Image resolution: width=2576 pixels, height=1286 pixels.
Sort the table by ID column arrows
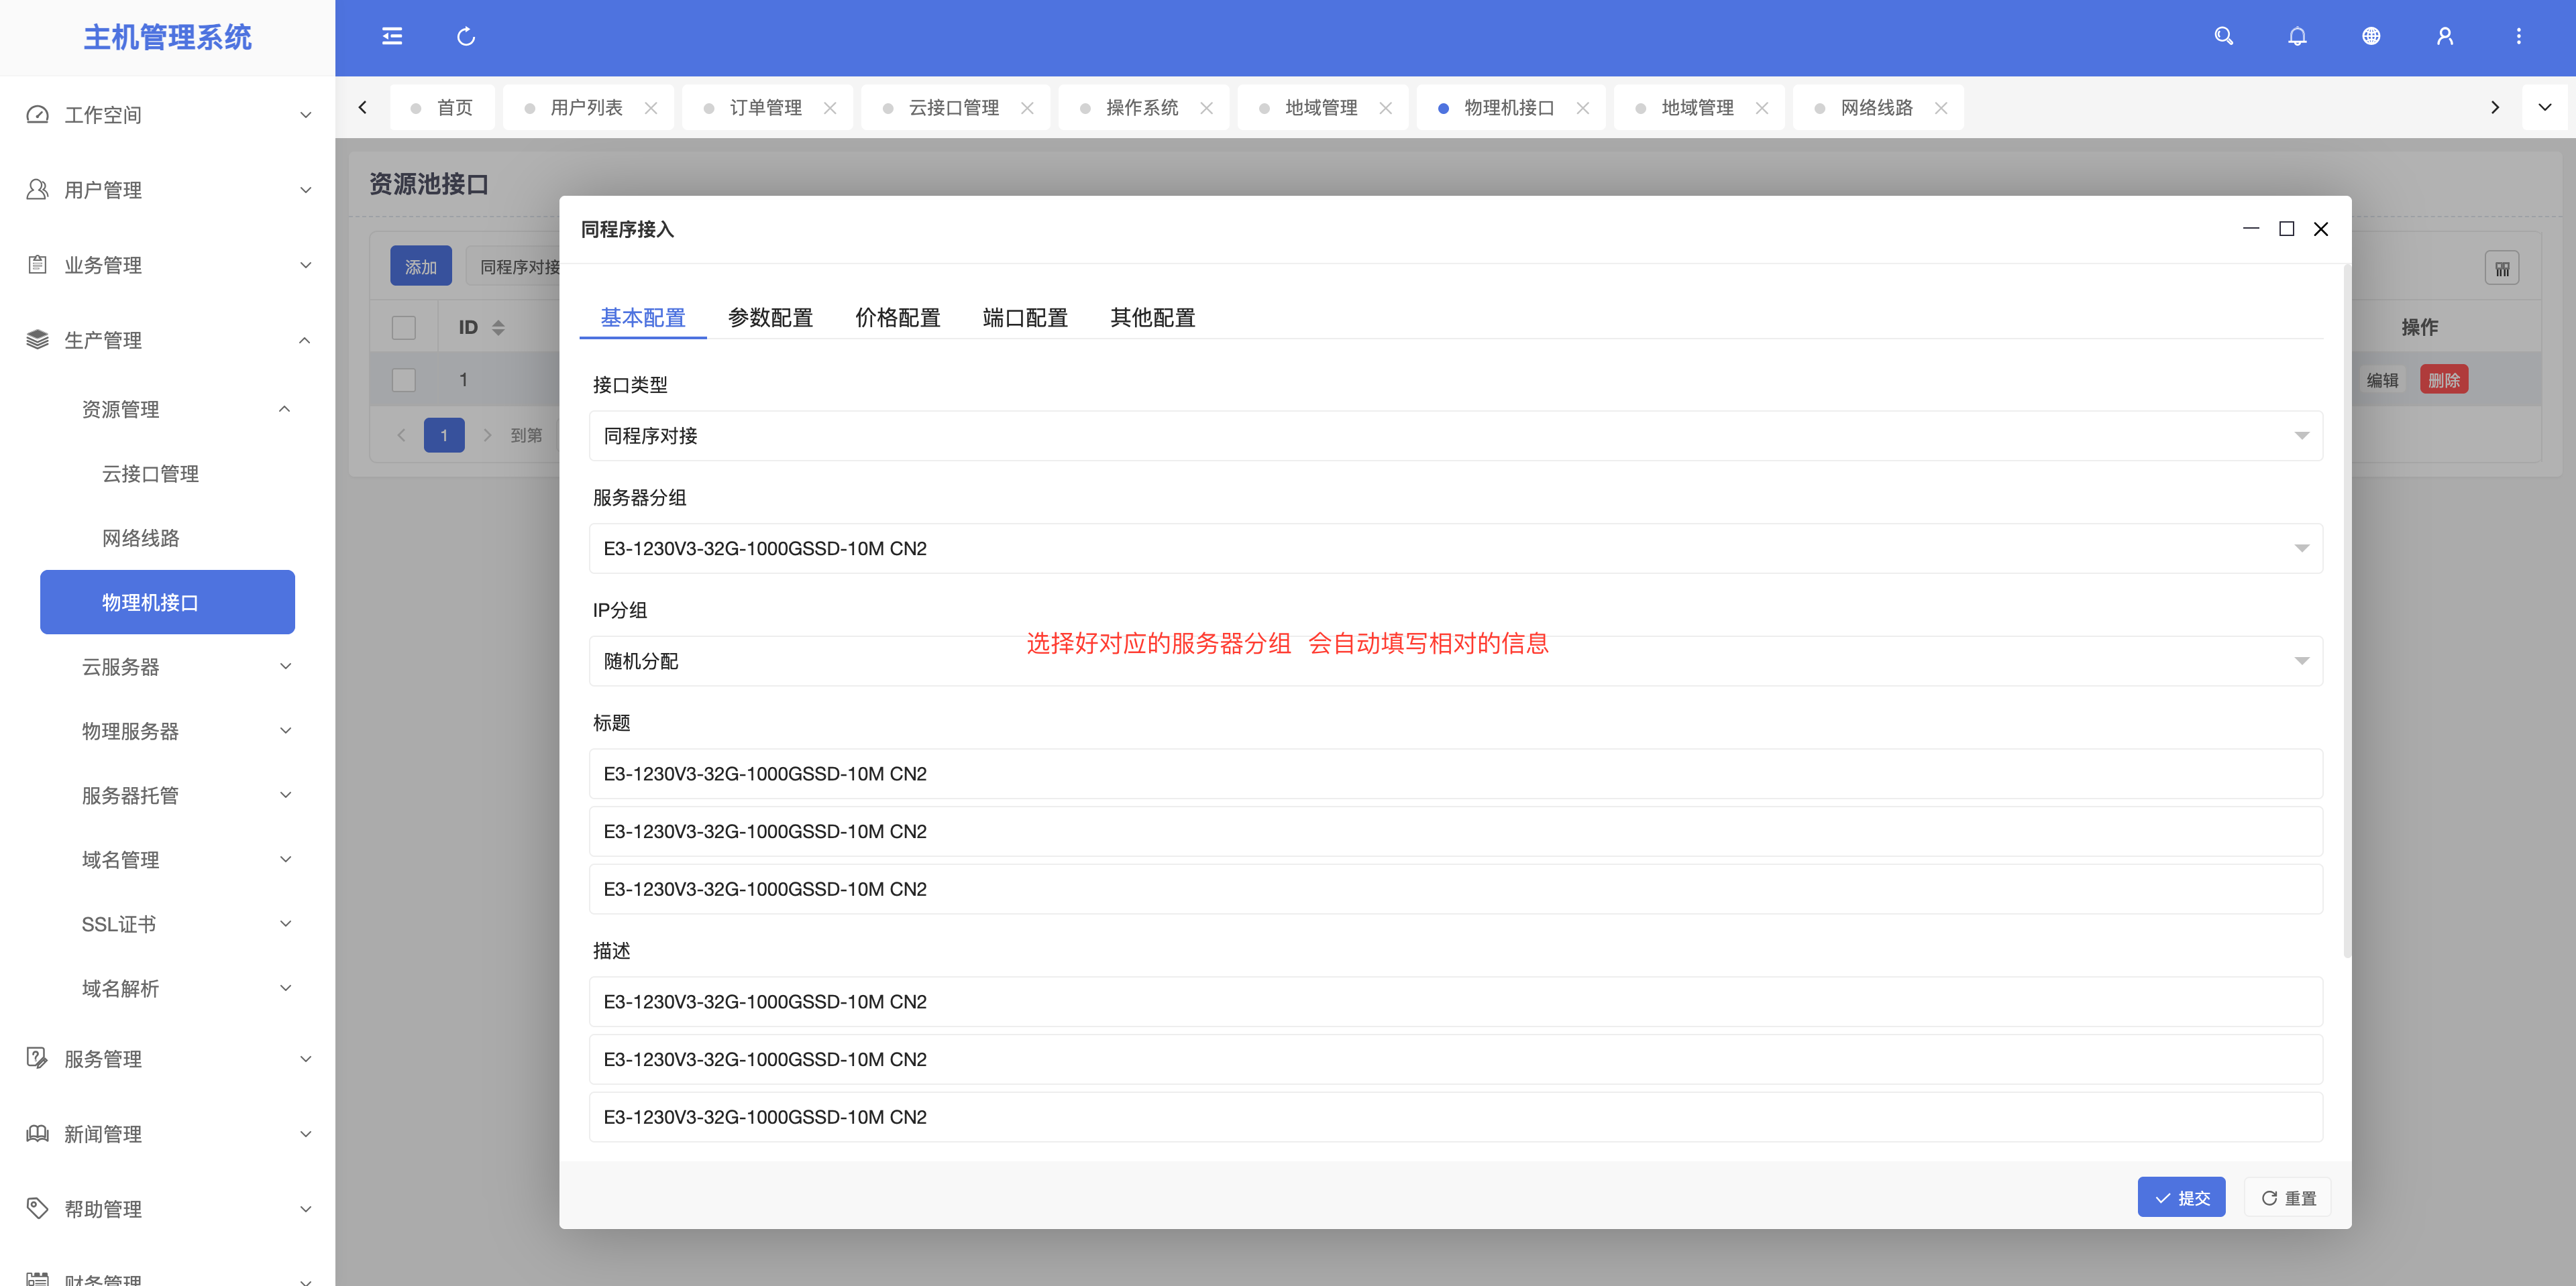498,328
